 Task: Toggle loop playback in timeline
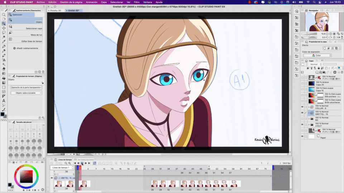pos(95,163)
